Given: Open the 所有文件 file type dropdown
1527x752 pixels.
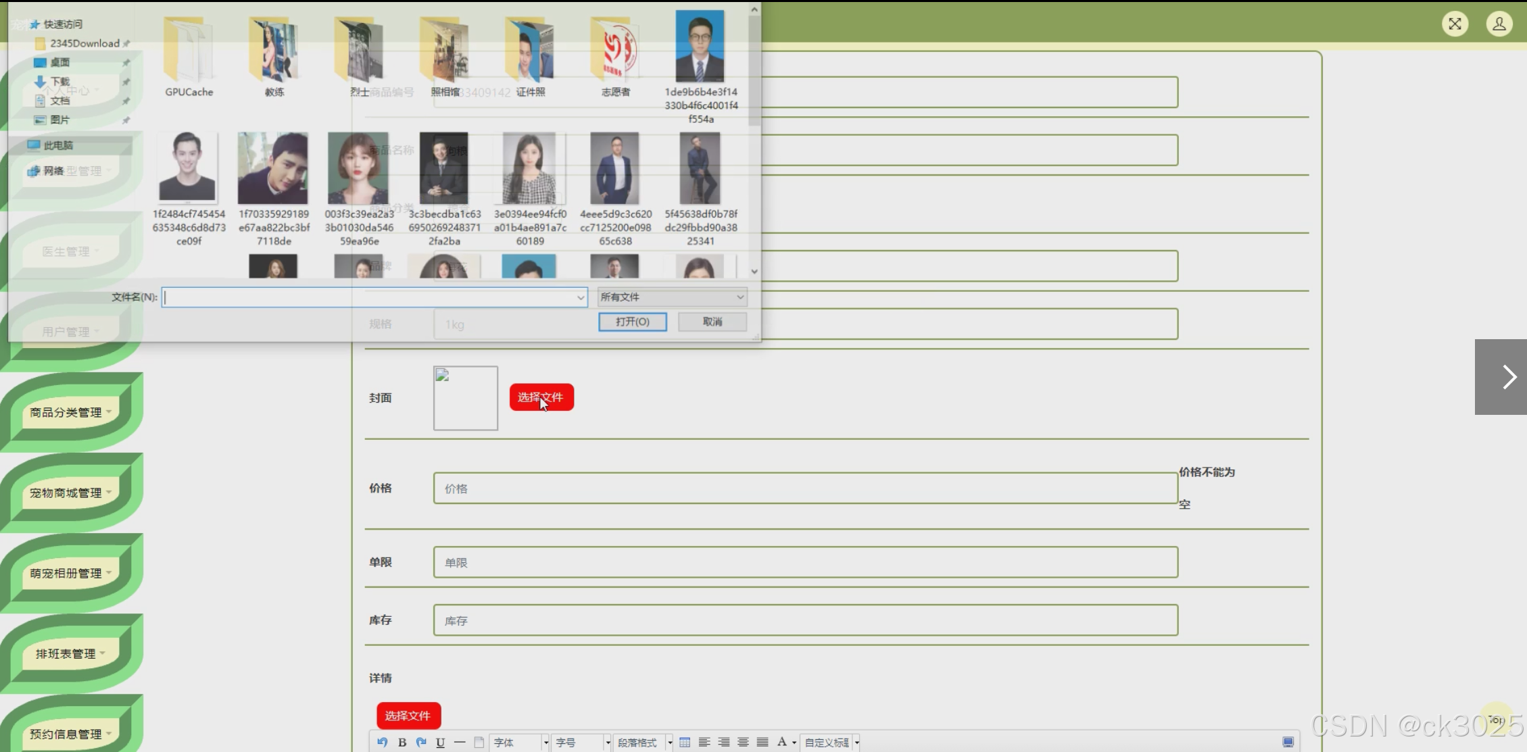Looking at the screenshot, I should click(672, 297).
